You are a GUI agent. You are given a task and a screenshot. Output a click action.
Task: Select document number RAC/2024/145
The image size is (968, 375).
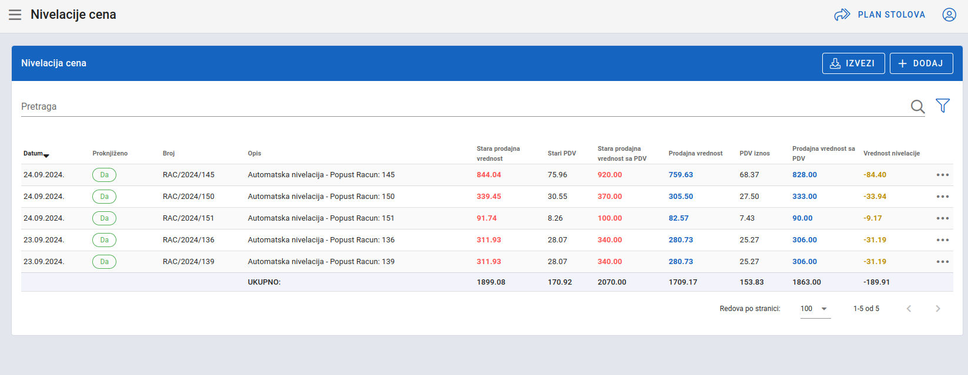(x=189, y=175)
